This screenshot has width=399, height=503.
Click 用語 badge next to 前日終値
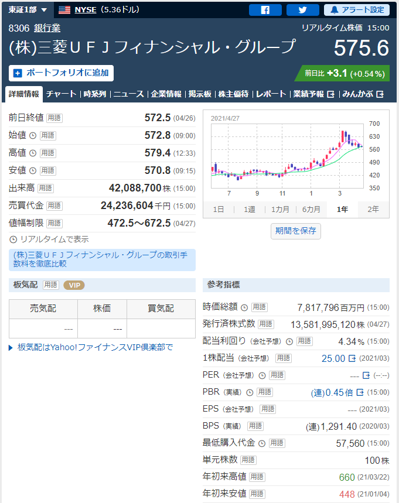pos(54,118)
